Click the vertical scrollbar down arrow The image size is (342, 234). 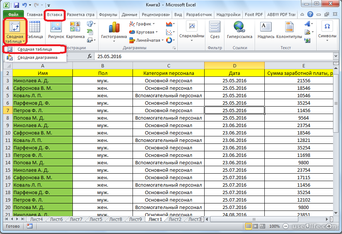[336, 213]
